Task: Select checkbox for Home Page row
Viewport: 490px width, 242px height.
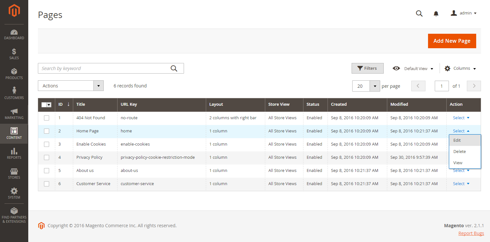Action: point(47,131)
